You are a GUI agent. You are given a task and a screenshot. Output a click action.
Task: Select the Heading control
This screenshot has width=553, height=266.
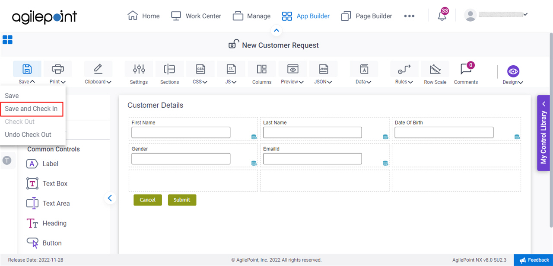[46, 223]
